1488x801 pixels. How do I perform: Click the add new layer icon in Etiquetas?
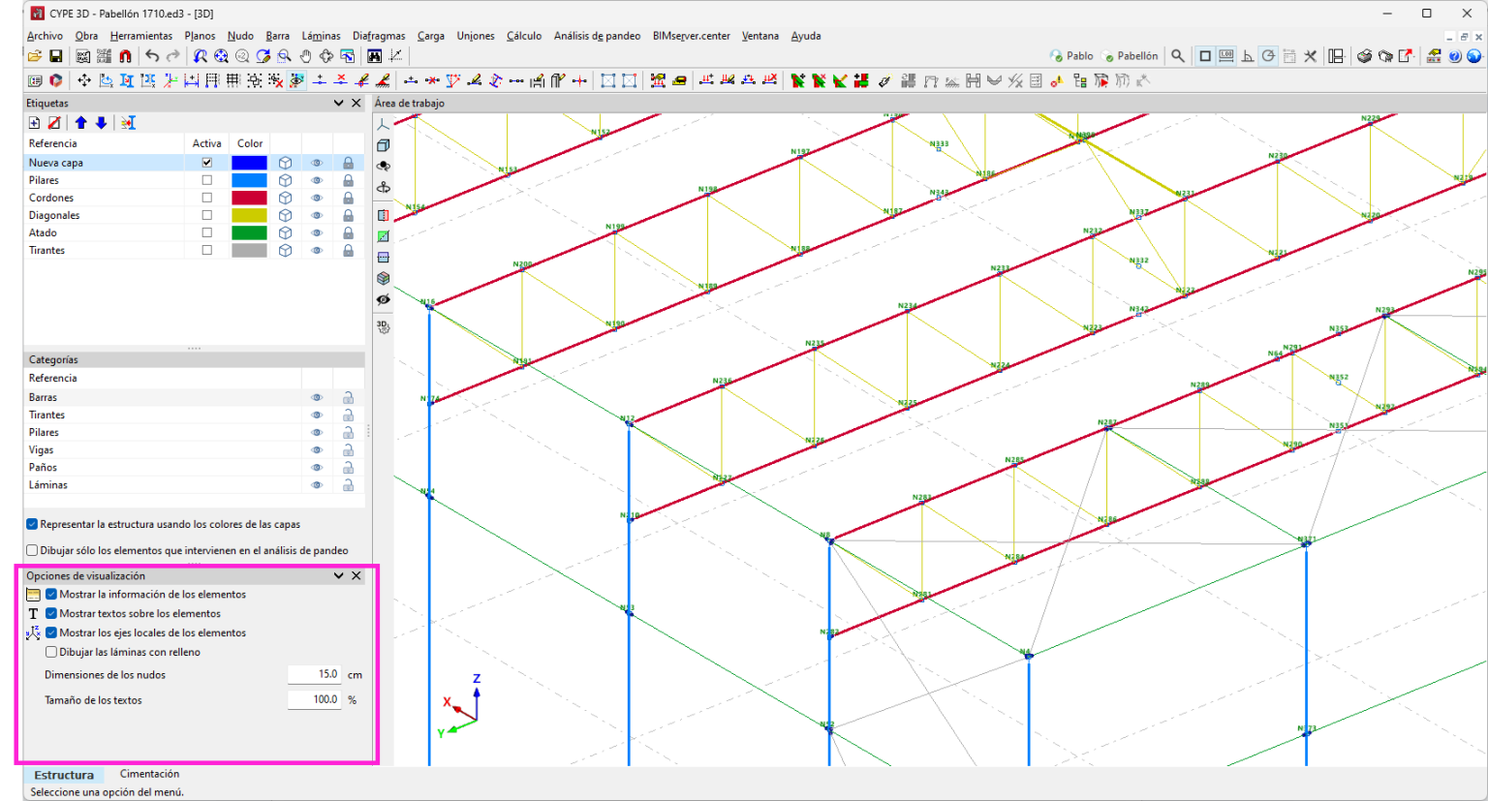click(x=34, y=123)
